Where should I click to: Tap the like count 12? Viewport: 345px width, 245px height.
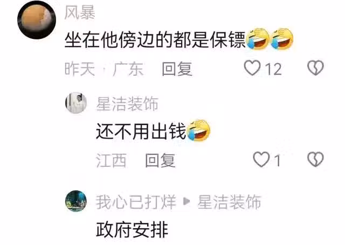(x=273, y=69)
